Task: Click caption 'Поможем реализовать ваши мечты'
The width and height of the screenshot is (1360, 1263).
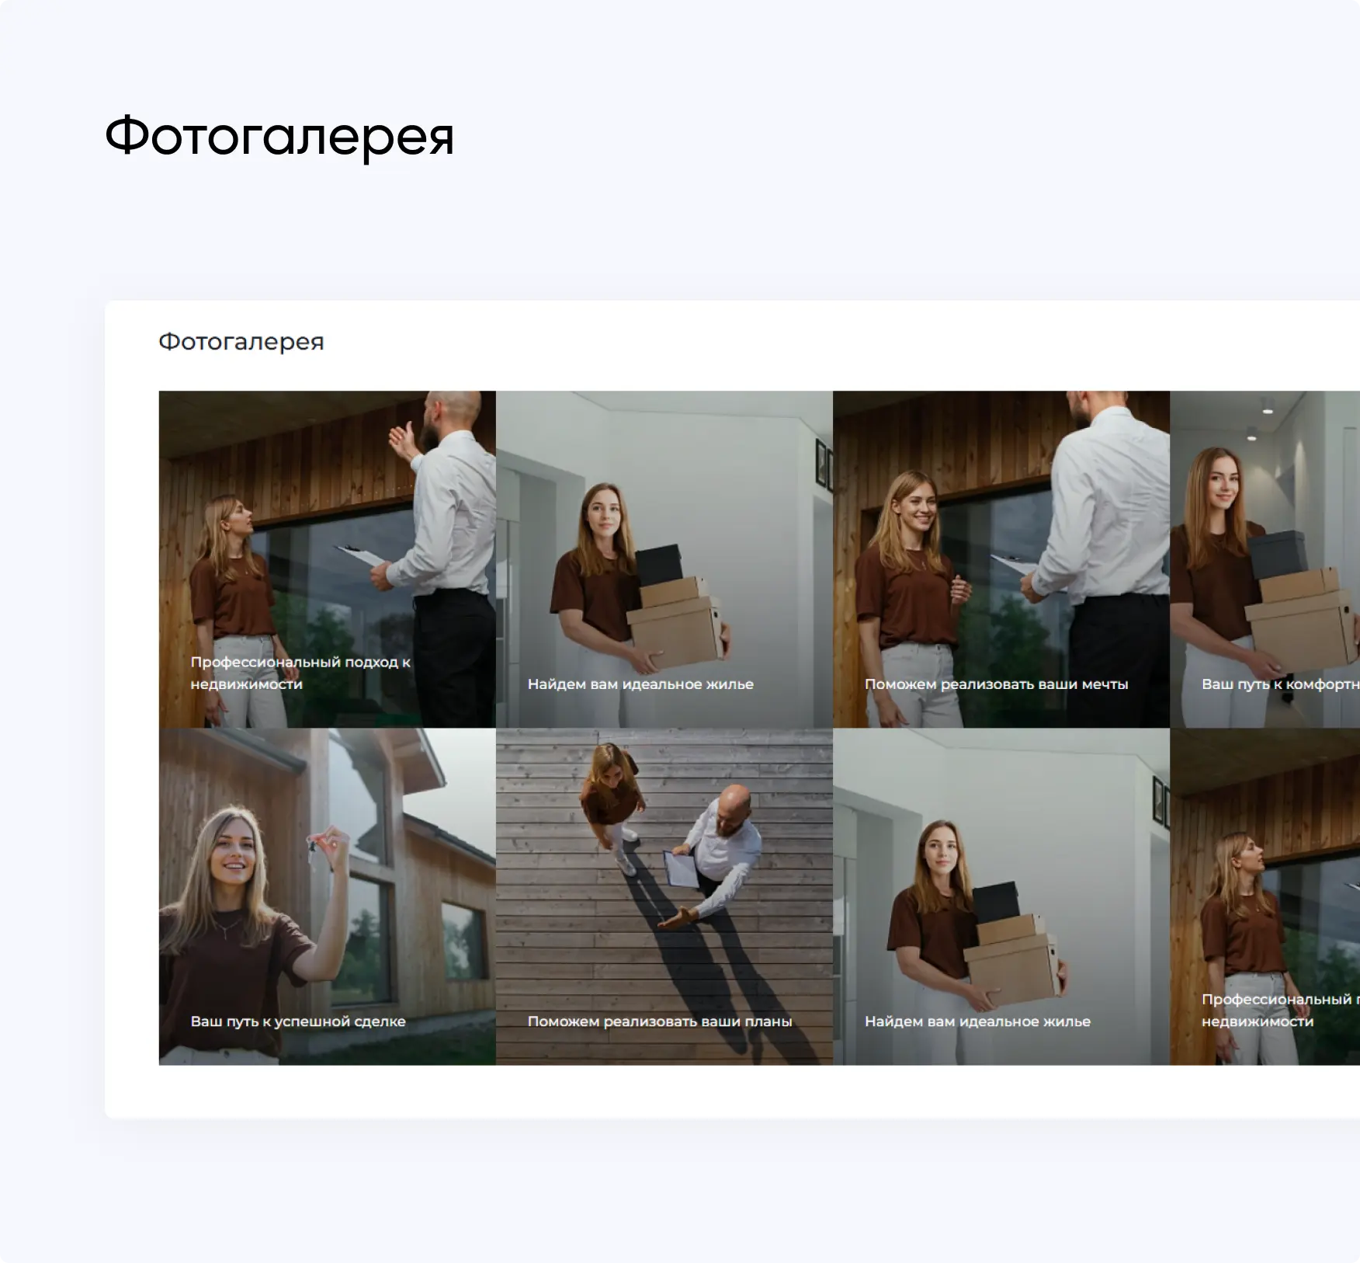Action: click(996, 684)
